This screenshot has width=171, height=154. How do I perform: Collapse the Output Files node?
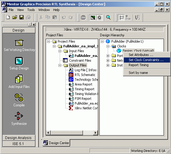pyautogui.click(x=60, y=65)
